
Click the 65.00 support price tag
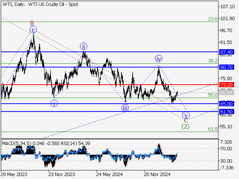(x=227, y=104)
